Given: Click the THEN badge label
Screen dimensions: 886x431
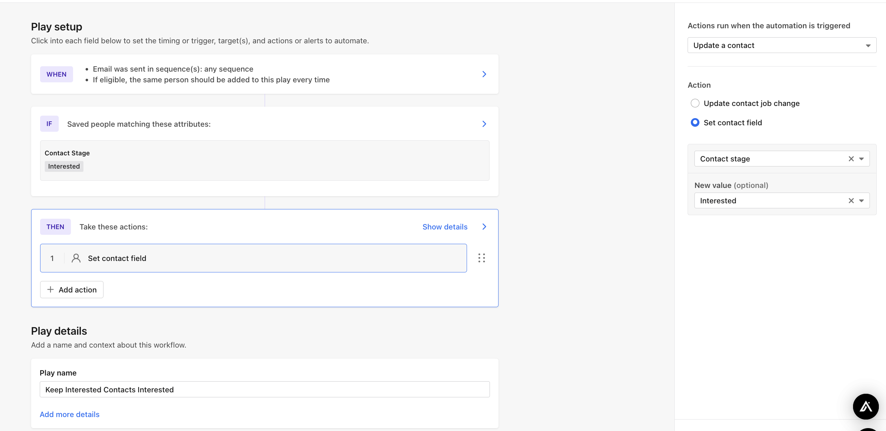Looking at the screenshot, I should (x=55, y=227).
